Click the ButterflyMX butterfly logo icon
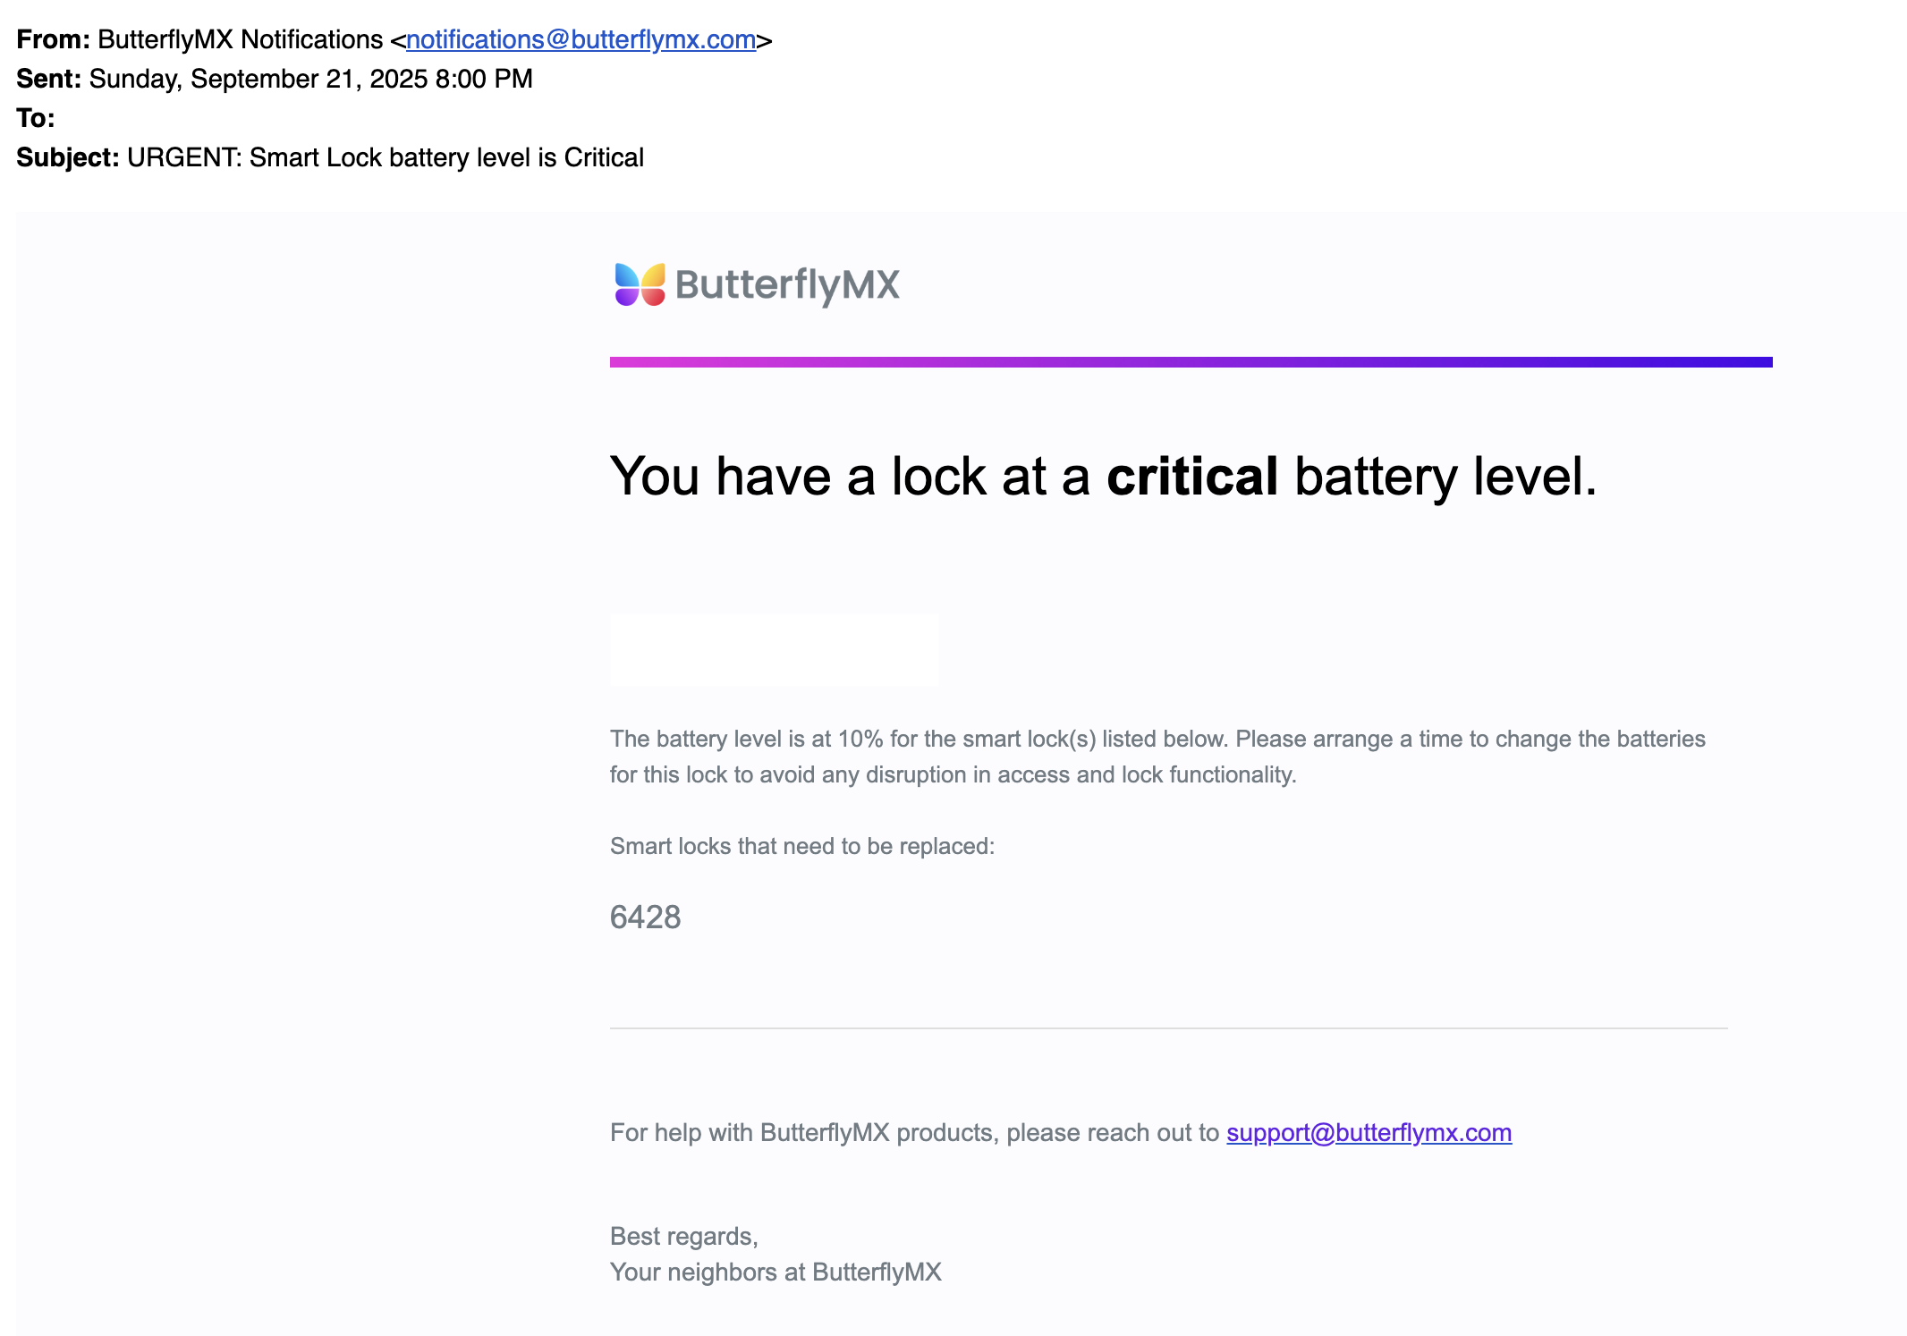The image size is (1907, 1336). [640, 284]
